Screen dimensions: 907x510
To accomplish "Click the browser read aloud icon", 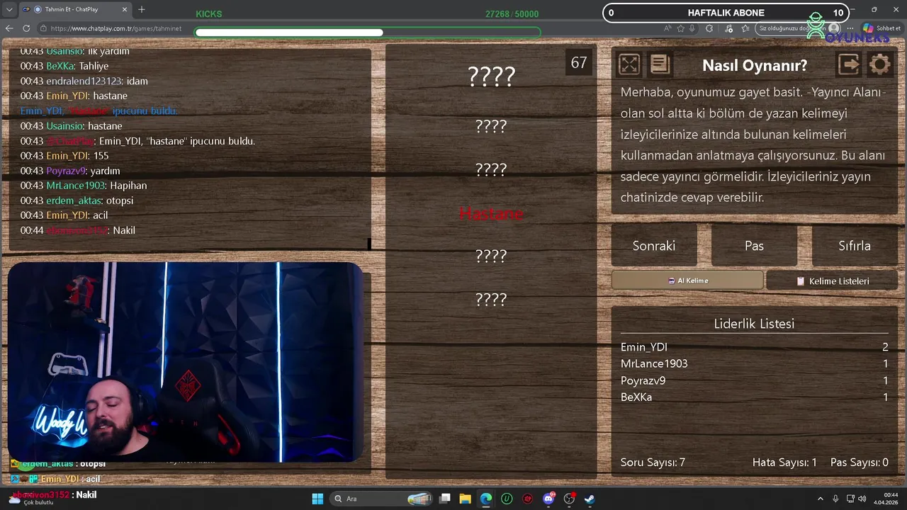I will (x=667, y=28).
